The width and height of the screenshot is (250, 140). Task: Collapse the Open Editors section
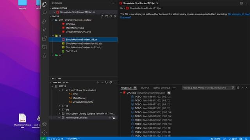pyautogui.click(x=50, y=8)
